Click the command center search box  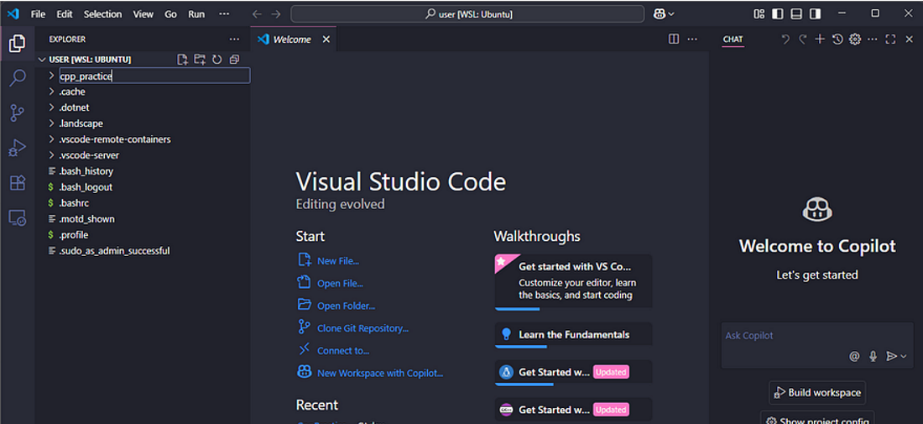tap(467, 13)
